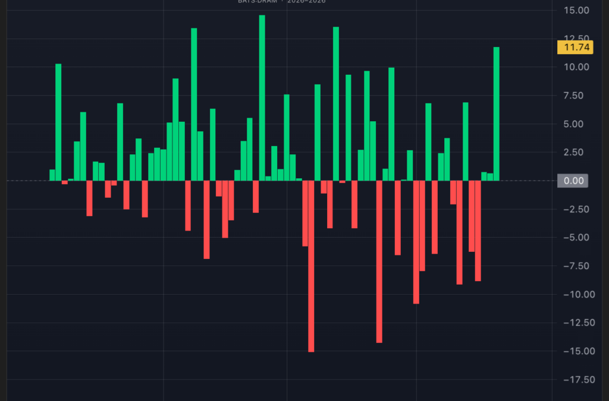Click the yellow 11.74 current value label
The image size is (609, 401).
coord(575,48)
